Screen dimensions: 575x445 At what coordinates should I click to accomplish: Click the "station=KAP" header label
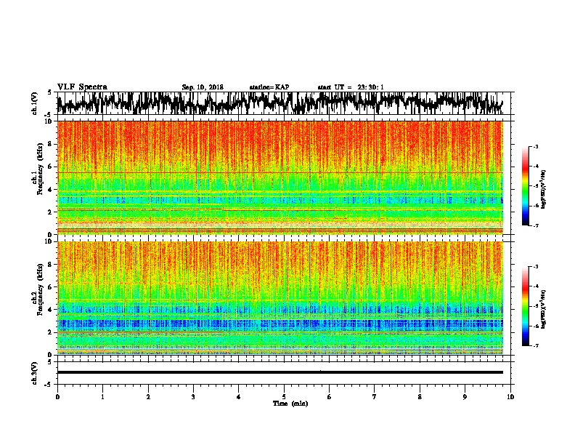point(269,87)
